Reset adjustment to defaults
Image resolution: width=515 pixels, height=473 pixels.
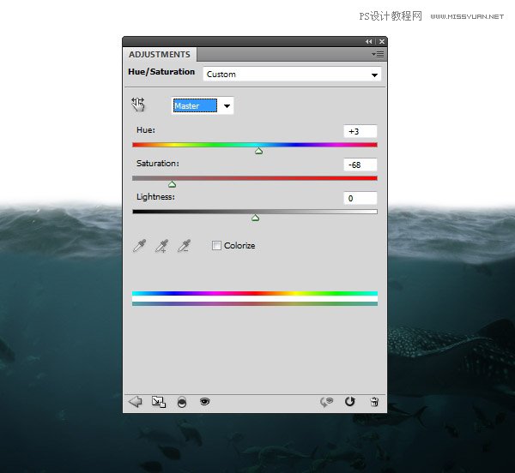(350, 401)
